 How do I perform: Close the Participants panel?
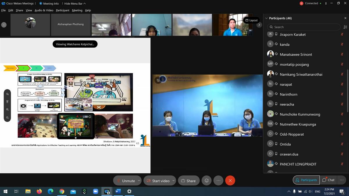tap(345, 18)
